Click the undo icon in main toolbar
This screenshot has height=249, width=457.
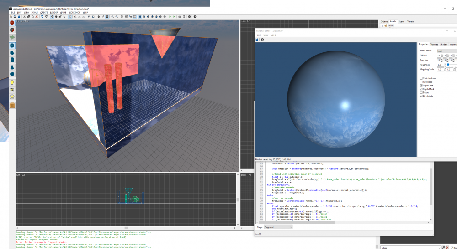42,17
